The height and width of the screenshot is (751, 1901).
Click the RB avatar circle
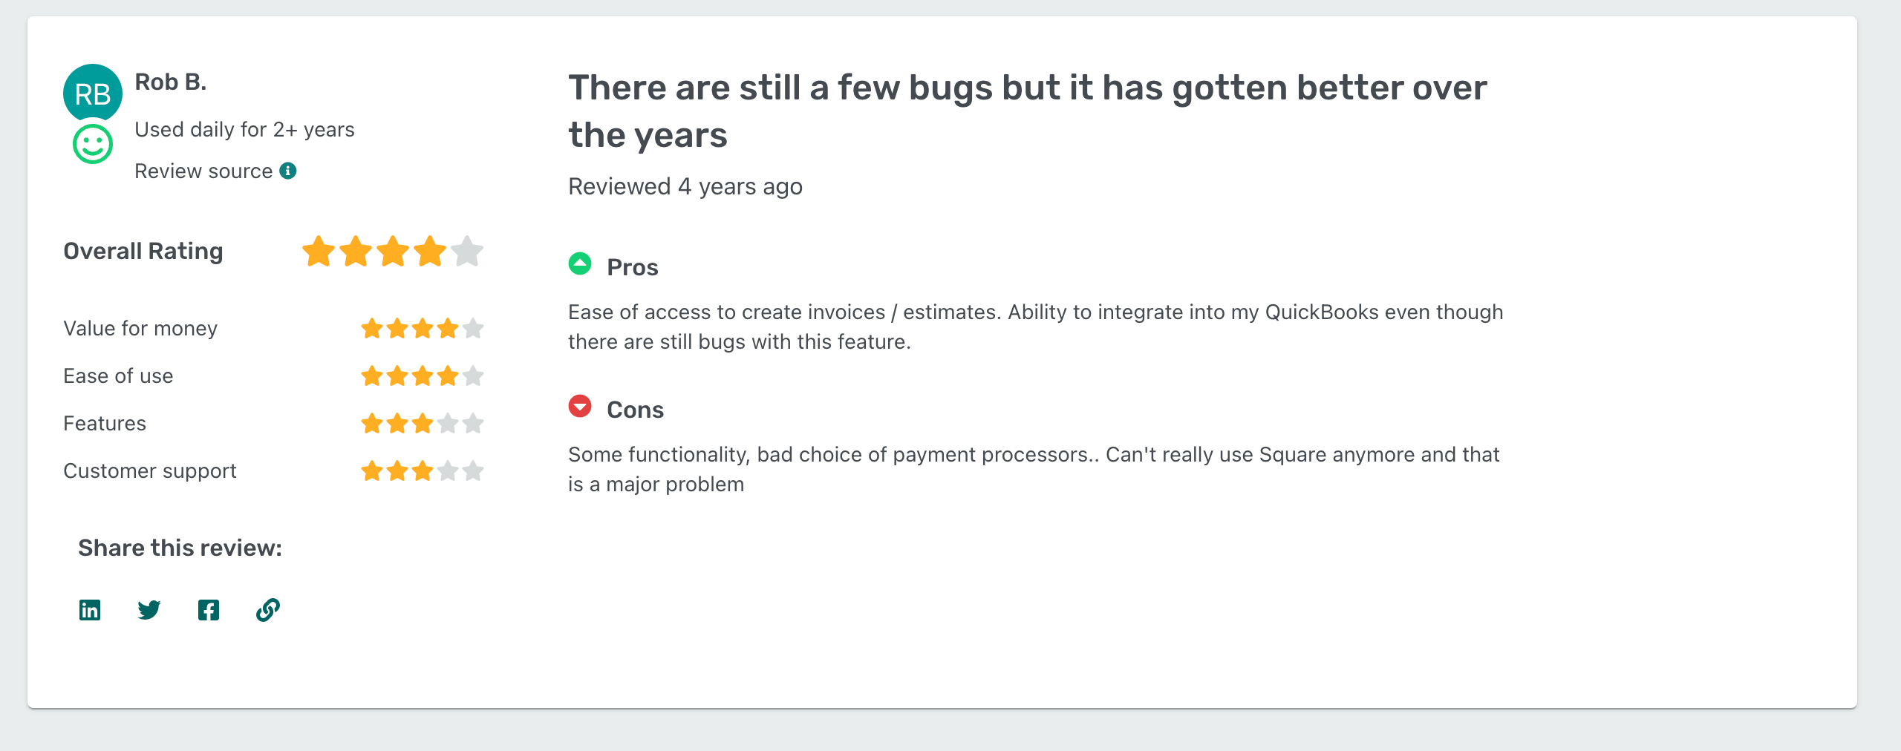tap(93, 94)
